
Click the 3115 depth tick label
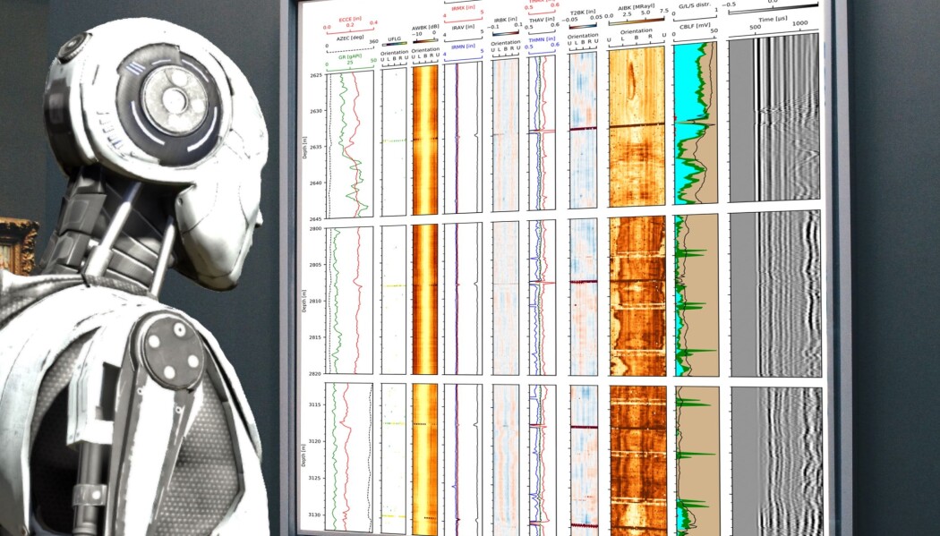[x=316, y=404]
